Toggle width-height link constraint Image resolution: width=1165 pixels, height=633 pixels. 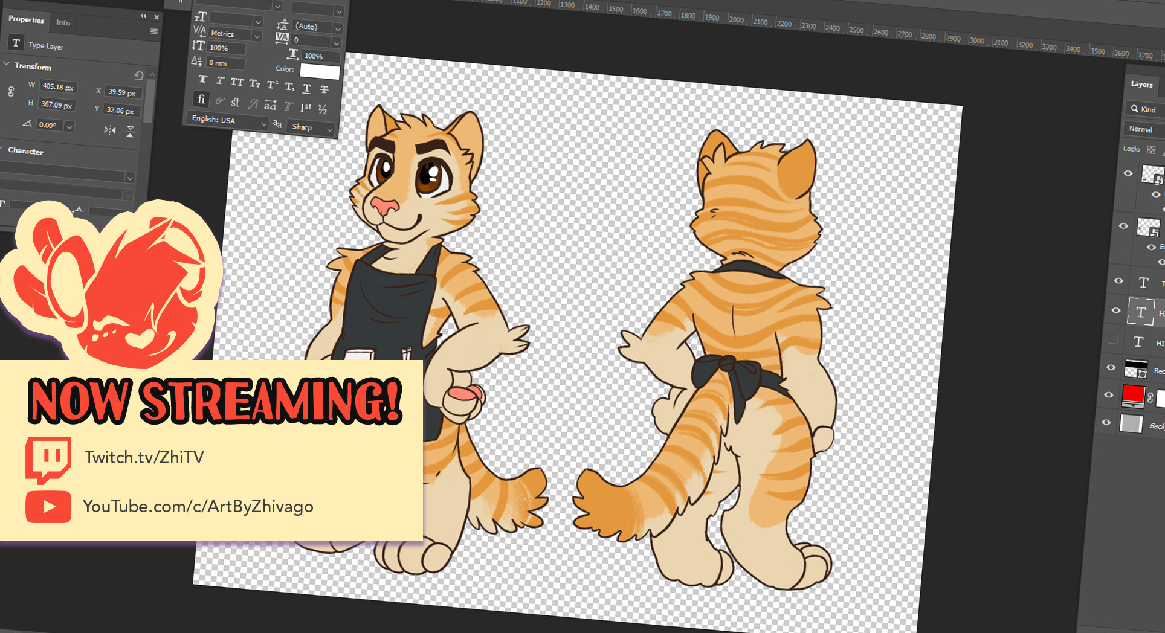[x=11, y=91]
